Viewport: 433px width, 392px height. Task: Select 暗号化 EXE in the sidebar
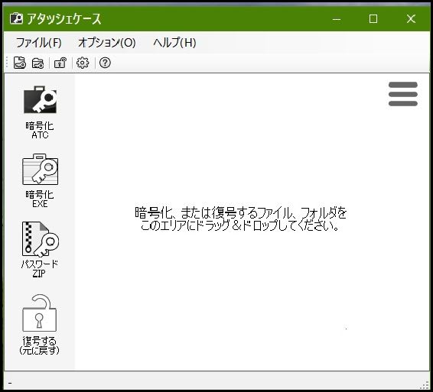coord(40,180)
